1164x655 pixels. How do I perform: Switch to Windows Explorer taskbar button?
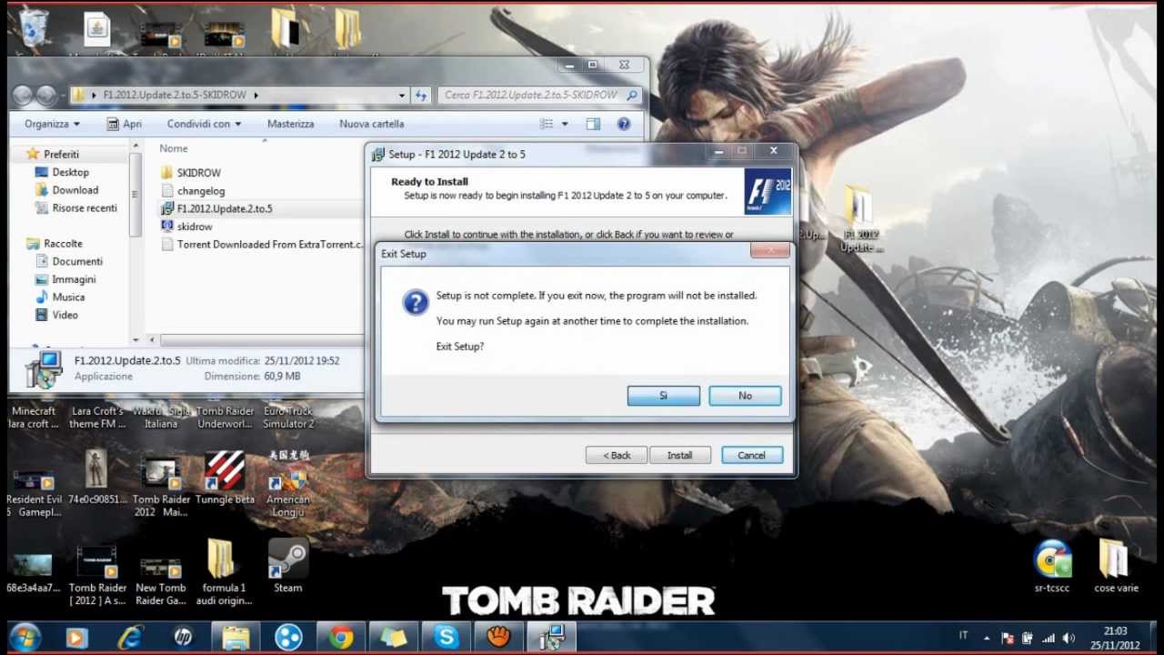(x=236, y=638)
